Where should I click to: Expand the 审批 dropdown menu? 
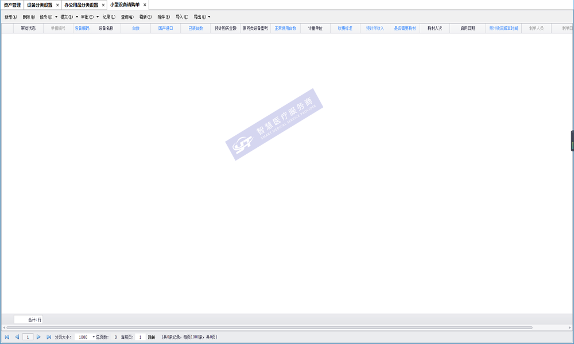[x=98, y=17]
